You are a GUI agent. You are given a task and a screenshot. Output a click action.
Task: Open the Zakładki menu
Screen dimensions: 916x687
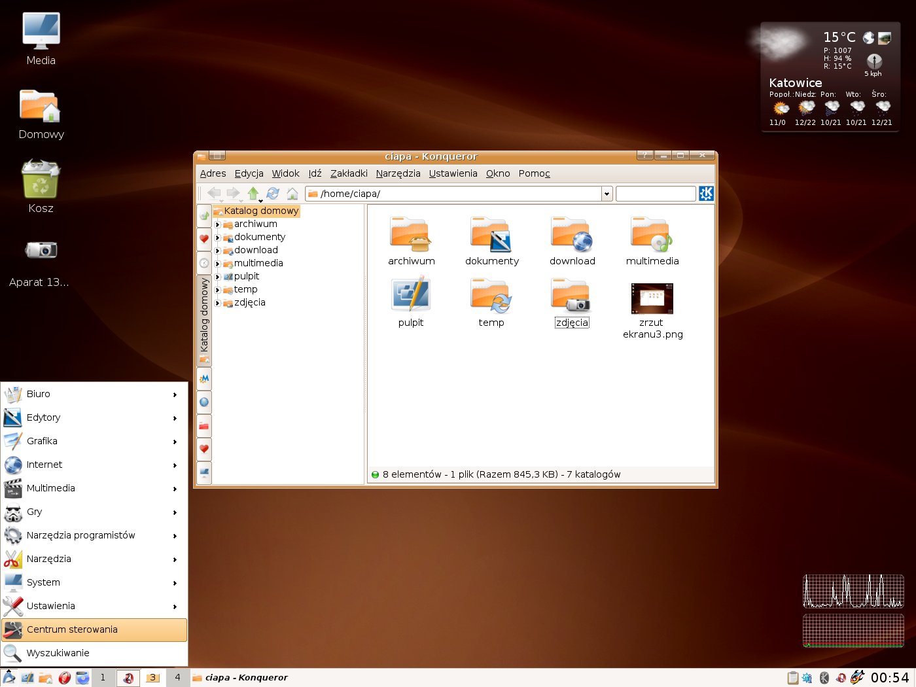click(x=349, y=173)
